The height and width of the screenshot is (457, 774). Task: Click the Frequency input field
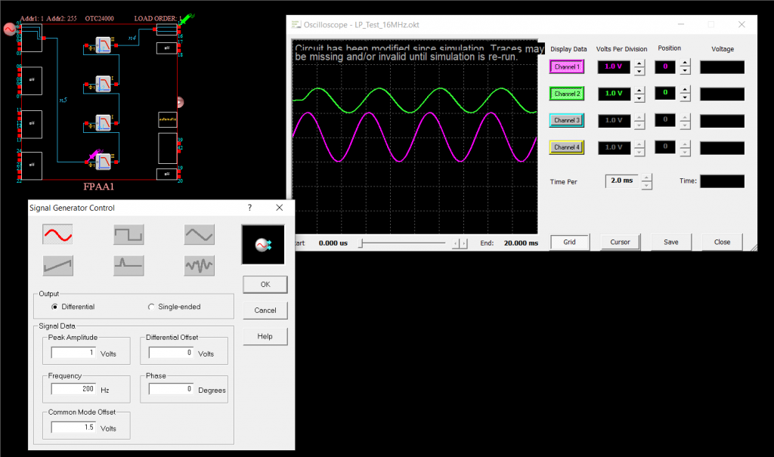click(74, 389)
